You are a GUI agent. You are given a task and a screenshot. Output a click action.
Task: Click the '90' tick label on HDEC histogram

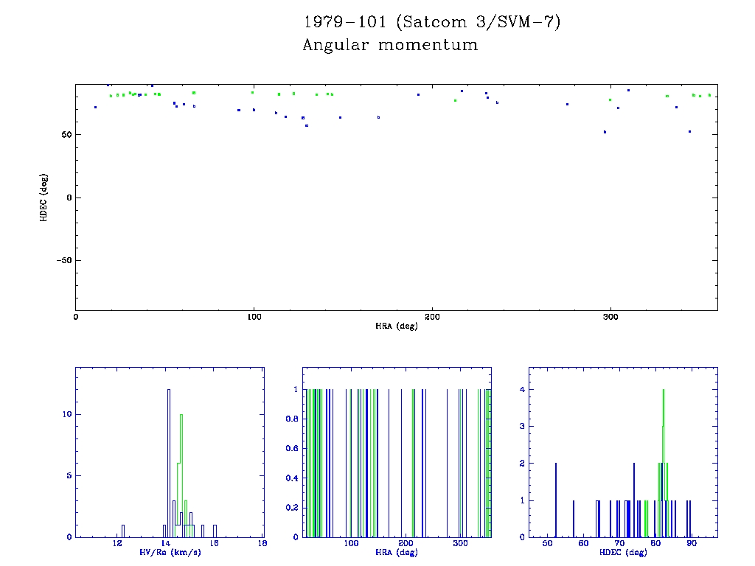point(692,544)
